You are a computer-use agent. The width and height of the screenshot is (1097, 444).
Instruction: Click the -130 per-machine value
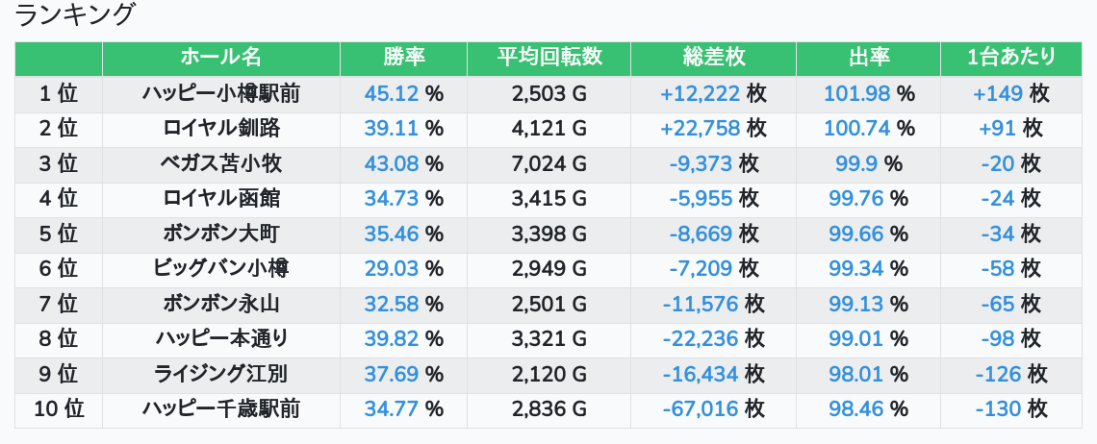point(997,409)
